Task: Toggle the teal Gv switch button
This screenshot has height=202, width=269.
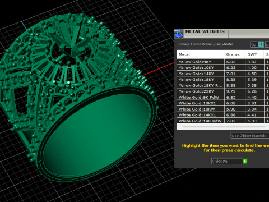Action: tap(261, 44)
